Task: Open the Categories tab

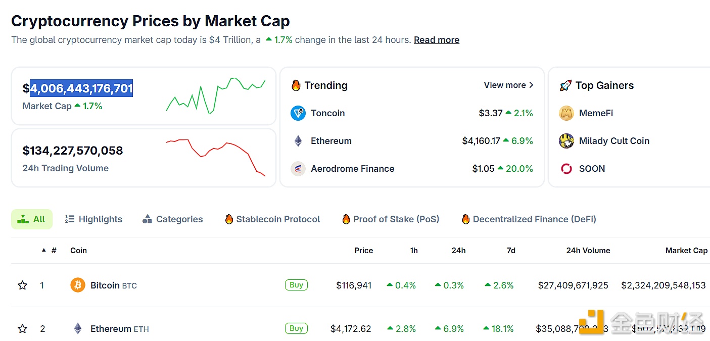Action: click(x=173, y=219)
